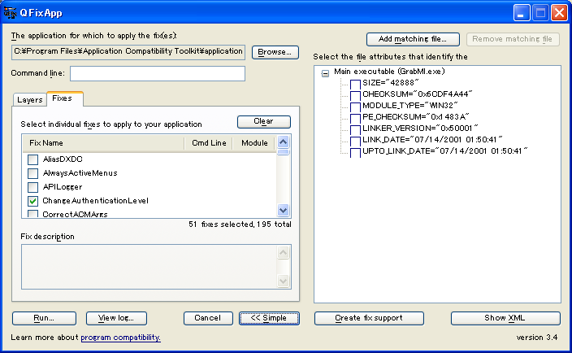The width and height of the screenshot is (572, 353).
Task: Click the Show XML button
Action: pos(505,318)
